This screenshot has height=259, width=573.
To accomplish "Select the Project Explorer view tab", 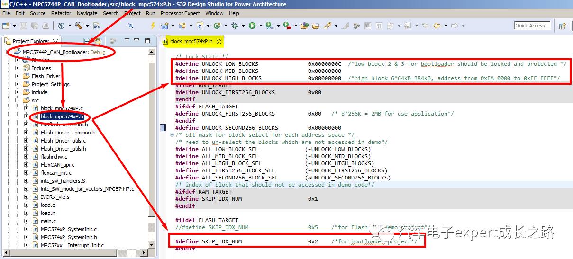I will click(x=30, y=41).
